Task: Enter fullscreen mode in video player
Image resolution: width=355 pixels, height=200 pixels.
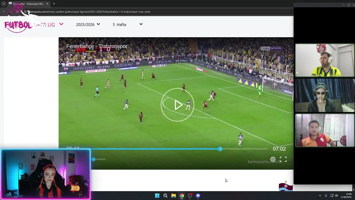Action: pyautogui.click(x=283, y=159)
